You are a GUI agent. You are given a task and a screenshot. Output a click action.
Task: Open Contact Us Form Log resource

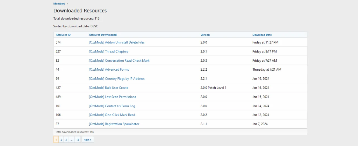(112, 106)
